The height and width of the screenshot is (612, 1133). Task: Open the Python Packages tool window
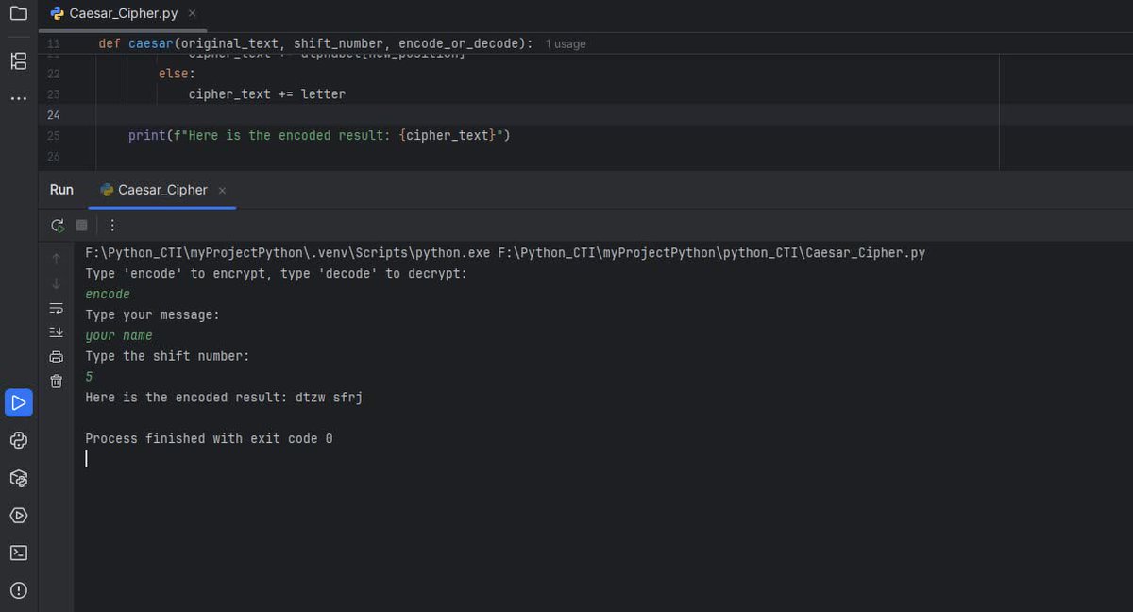[18, 478]
